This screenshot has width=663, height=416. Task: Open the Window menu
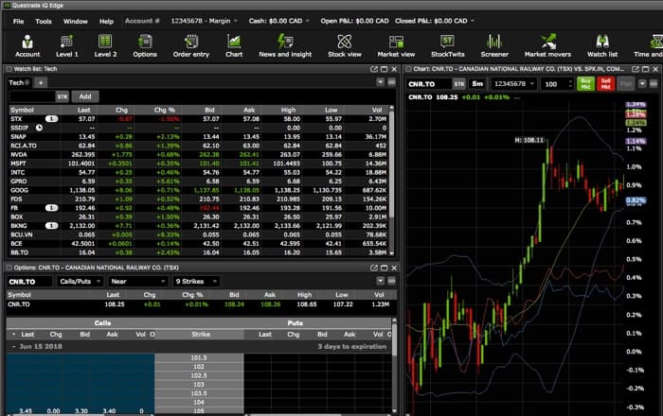[75, 21]
